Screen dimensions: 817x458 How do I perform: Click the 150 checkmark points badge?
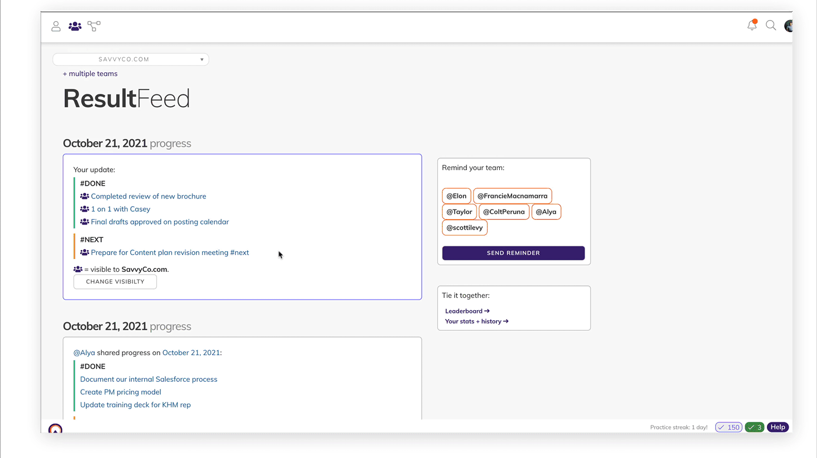(729, 427)
